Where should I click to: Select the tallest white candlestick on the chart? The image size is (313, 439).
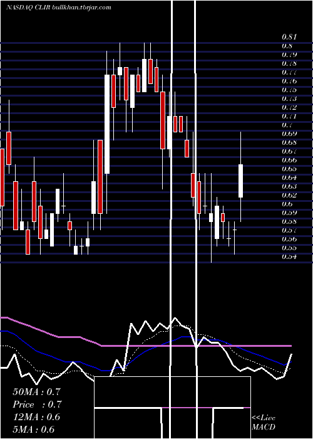tap(107, 124)
